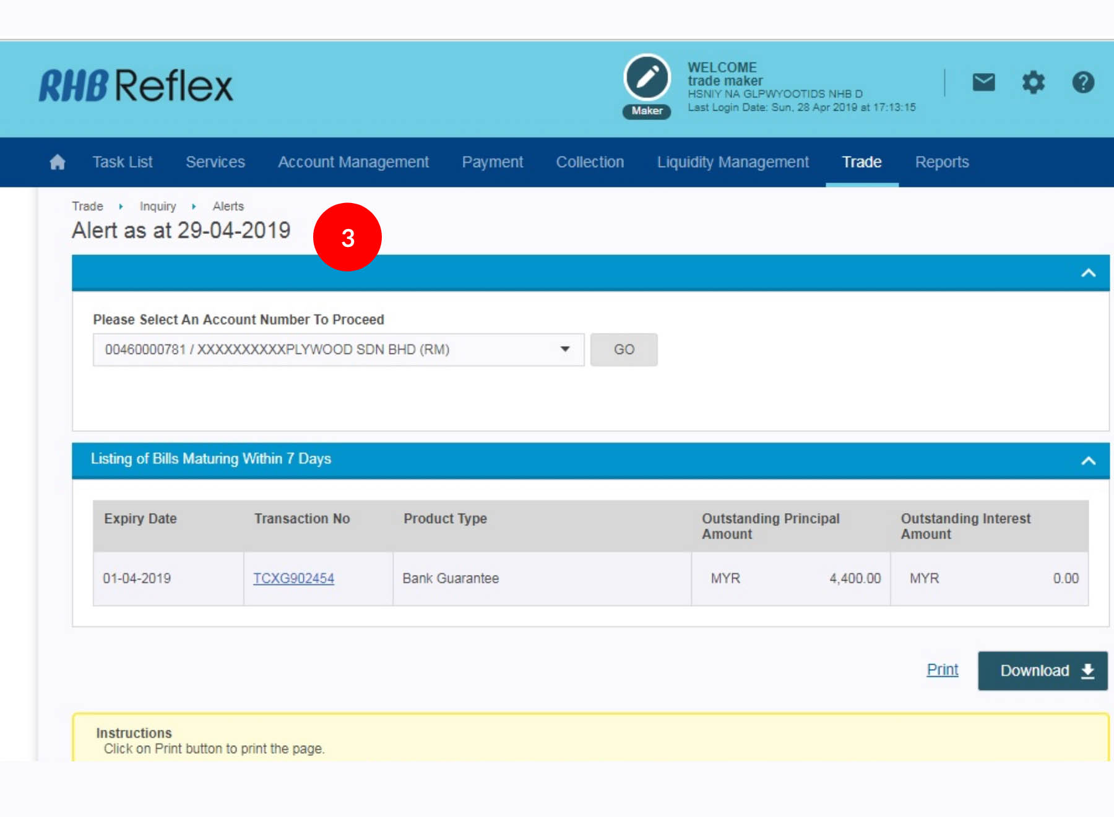Open the Task List menu
The height and width of the screenshot is (817, 1114).
(x=123, y=162)
